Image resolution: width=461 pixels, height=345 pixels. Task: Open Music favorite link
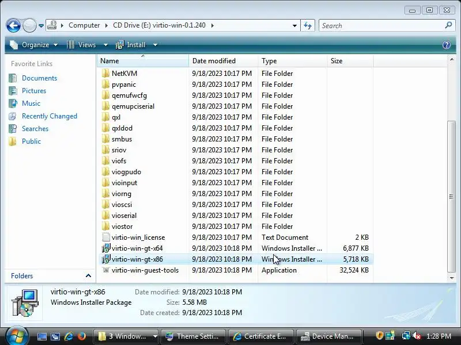[x=31, y=103]
